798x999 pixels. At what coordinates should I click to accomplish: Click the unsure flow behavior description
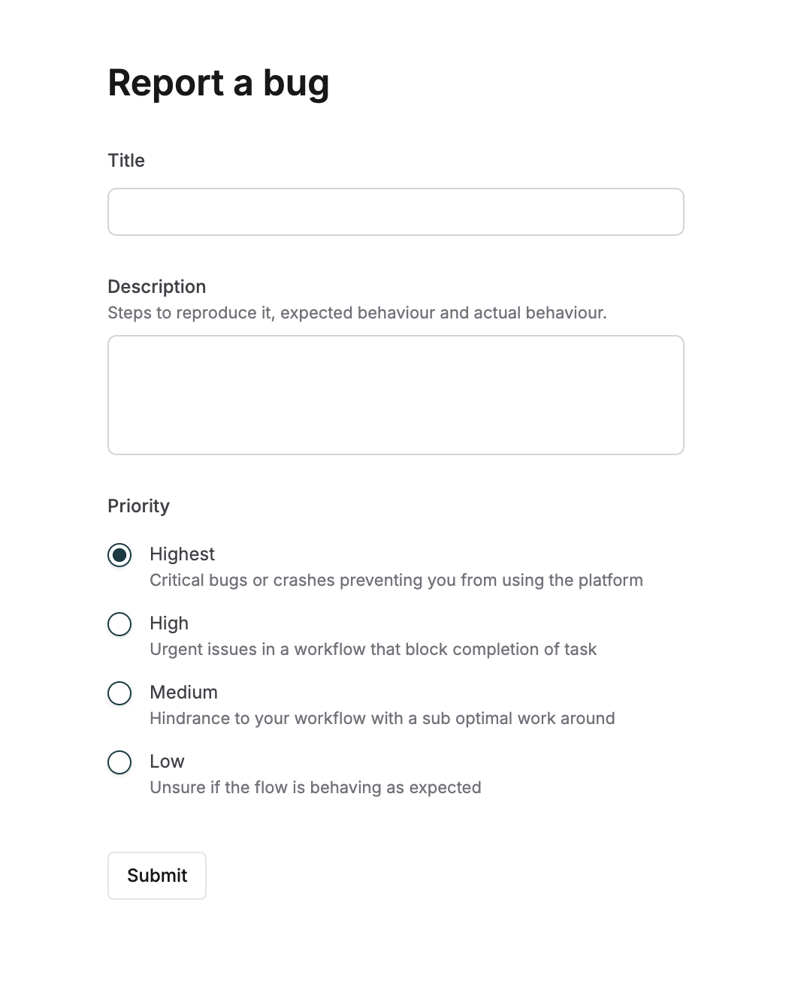pyautogui.click(x=315, y=787)
